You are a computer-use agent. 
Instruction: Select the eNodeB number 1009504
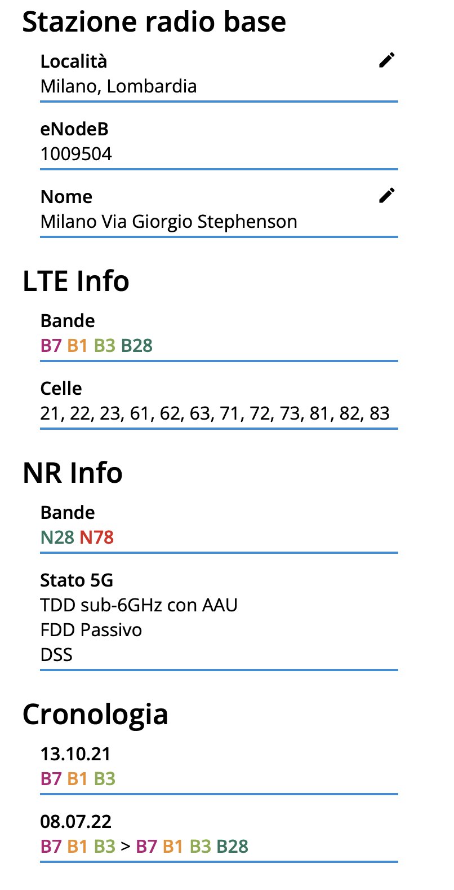(x=76, y=154)
